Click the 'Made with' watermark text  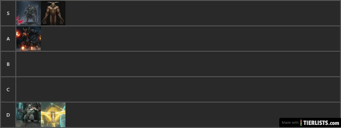(290, 123)
